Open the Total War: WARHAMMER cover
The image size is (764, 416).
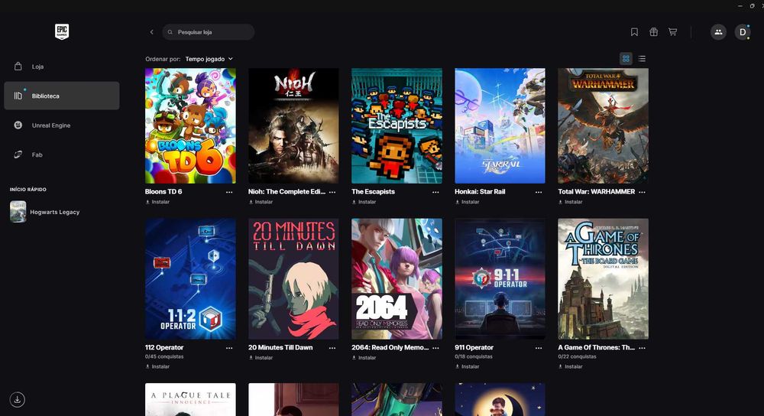(604, 126)
